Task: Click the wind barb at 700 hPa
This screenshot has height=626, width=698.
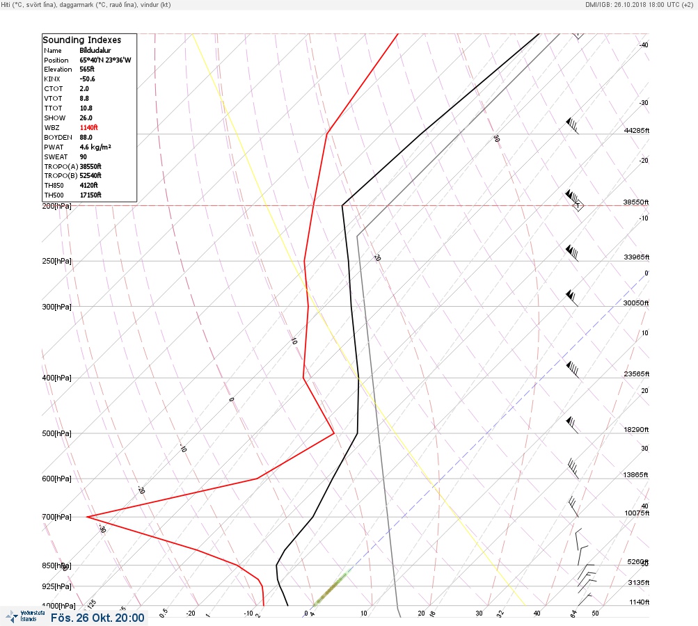Action: coord(574,508)
